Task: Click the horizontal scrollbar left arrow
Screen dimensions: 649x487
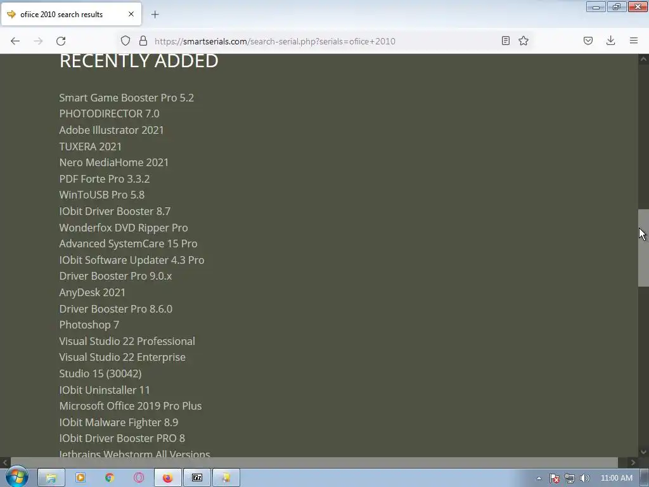Action: [5, 462]
